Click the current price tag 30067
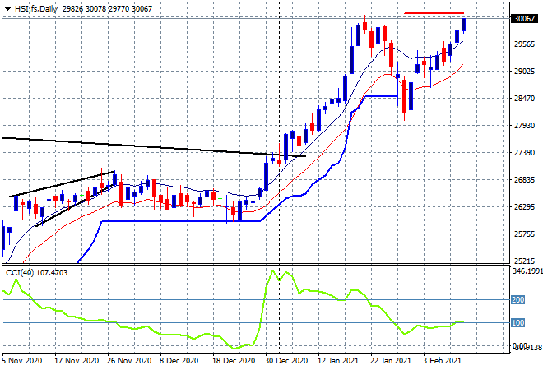Image resolution: width=543 pixels, height=370 pixels. [524, 19]
